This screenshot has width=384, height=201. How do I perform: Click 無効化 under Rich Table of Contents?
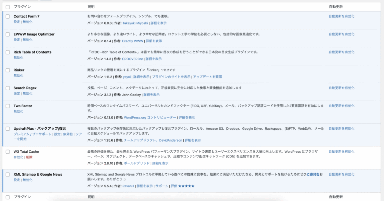(18, 58)
